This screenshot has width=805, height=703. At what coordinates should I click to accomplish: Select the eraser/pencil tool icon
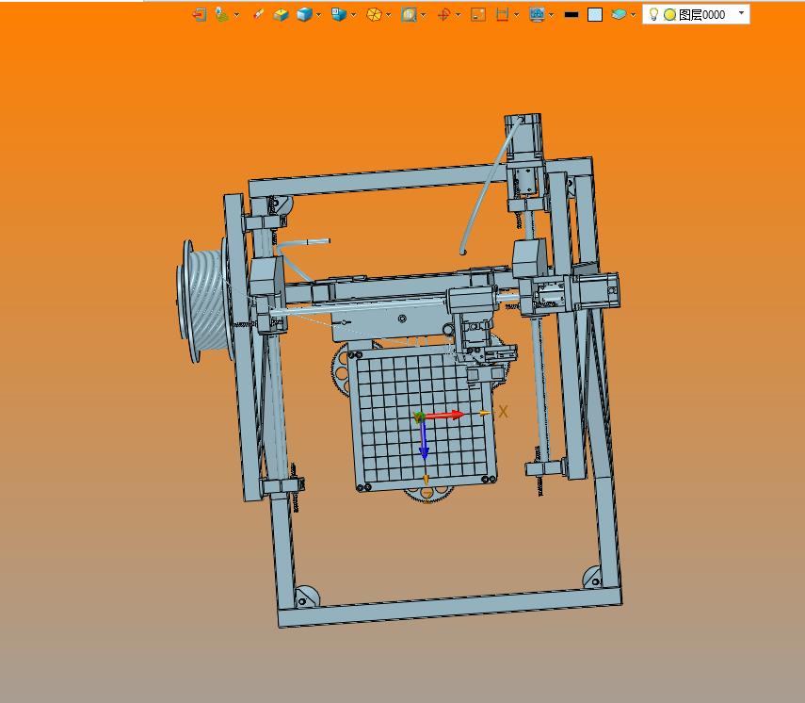(258, 14)
